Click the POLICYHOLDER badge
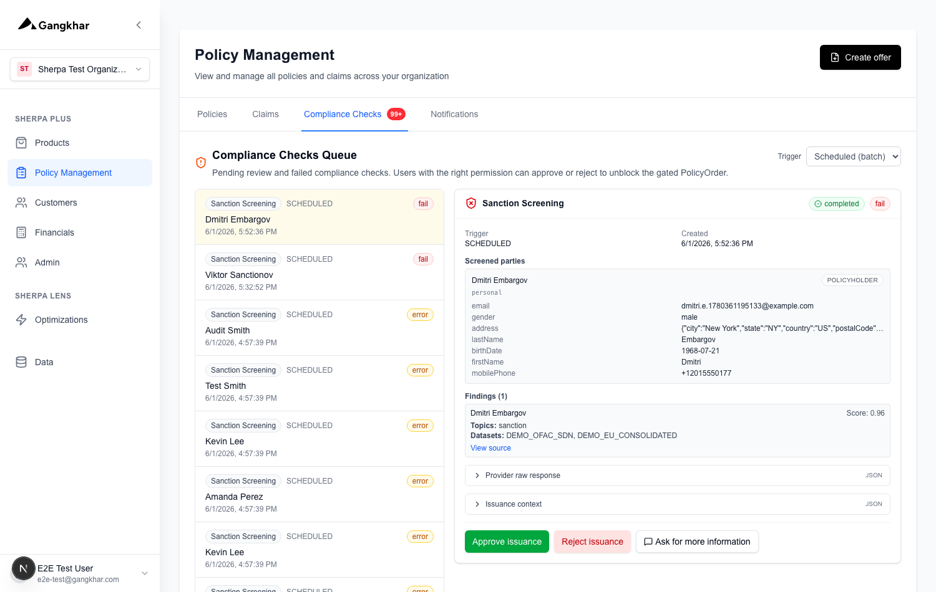This screenshot has height=592, width=936. [x=852, y=280]
